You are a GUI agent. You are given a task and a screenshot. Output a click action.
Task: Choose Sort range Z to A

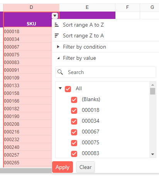(x=83, y=35)
